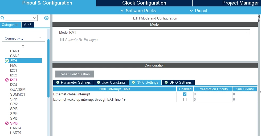Open the User Constants tab

point(111,82)
